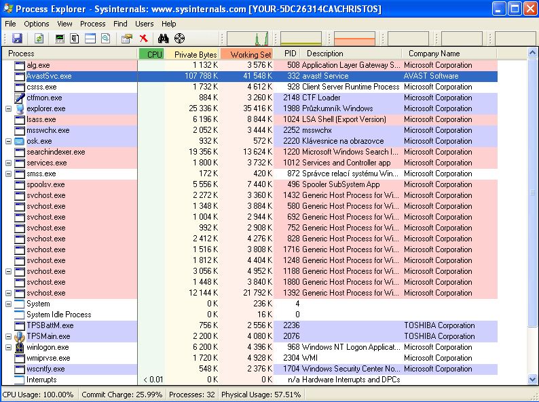Collapse the services.exe tree node
Viewport: 539px width, 402px height.
click(9, 163)
